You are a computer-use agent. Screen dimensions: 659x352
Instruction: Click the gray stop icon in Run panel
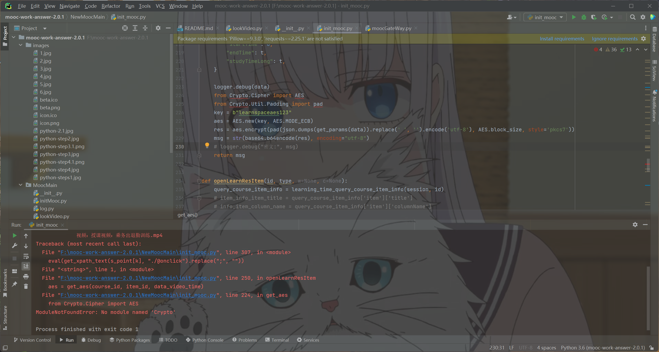15,258
